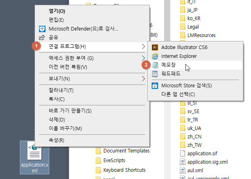The height and width of the screenshot is (179, 251).
Task: Click the zh_CN folder icon
Action: (x=183, y=137)
